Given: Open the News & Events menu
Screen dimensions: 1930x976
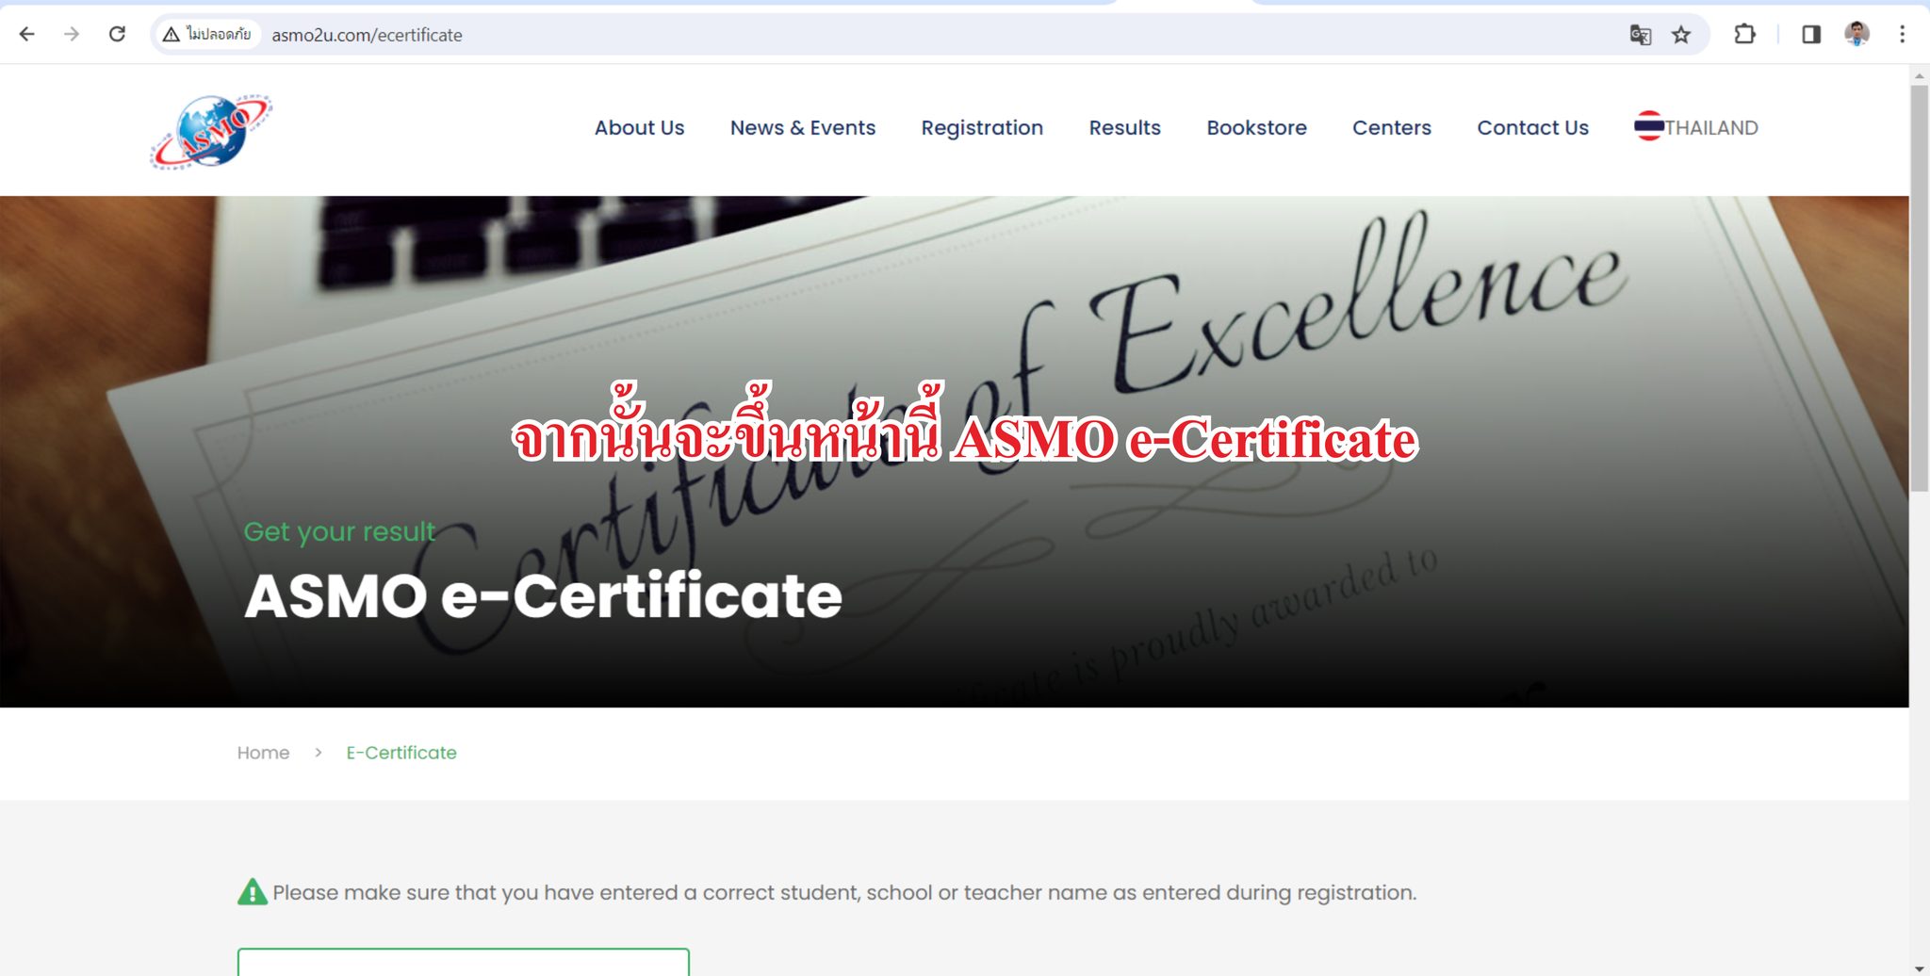Looking at the screenshot, I should click(x=803, y=128).
